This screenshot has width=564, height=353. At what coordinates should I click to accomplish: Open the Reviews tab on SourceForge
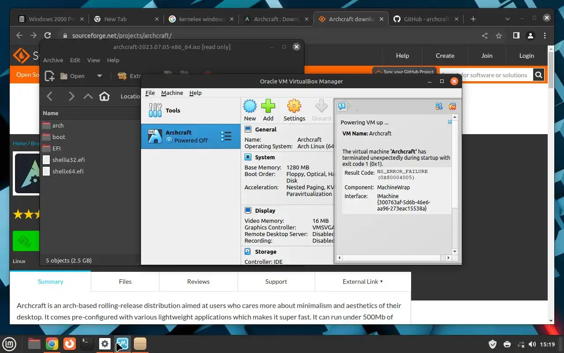coord(198,282)
